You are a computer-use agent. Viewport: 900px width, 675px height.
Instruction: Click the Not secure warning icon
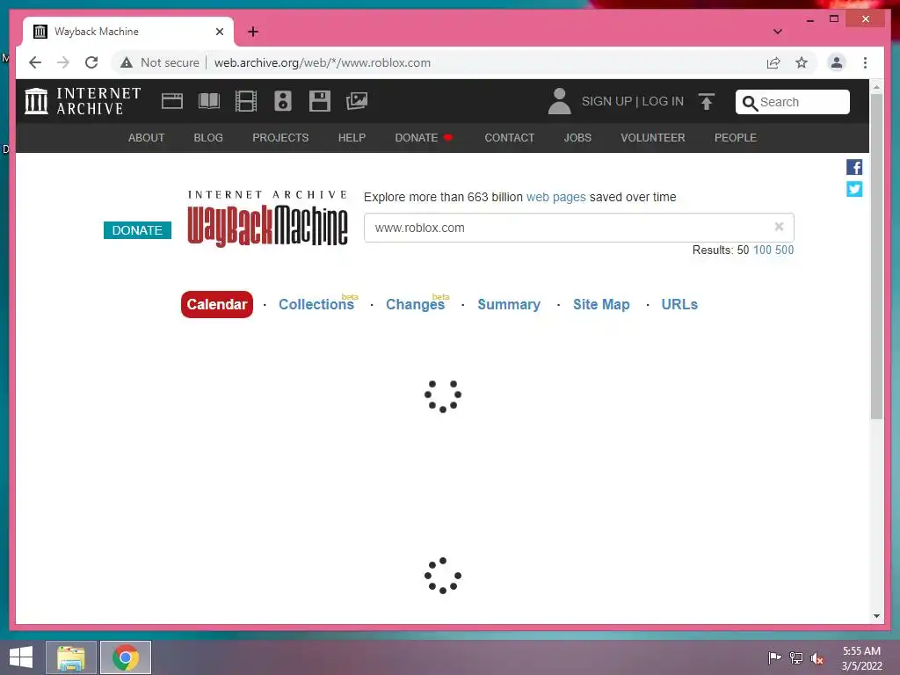pyautogui.click(x=127, y=62)
